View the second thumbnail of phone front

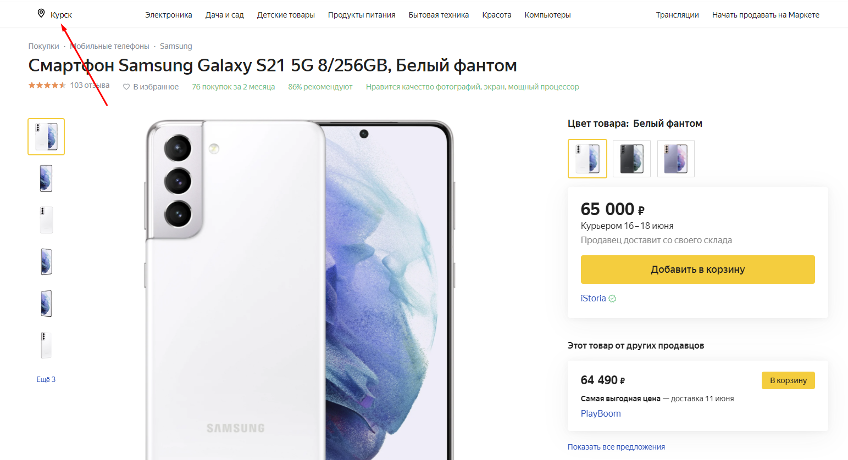[46, 178]
